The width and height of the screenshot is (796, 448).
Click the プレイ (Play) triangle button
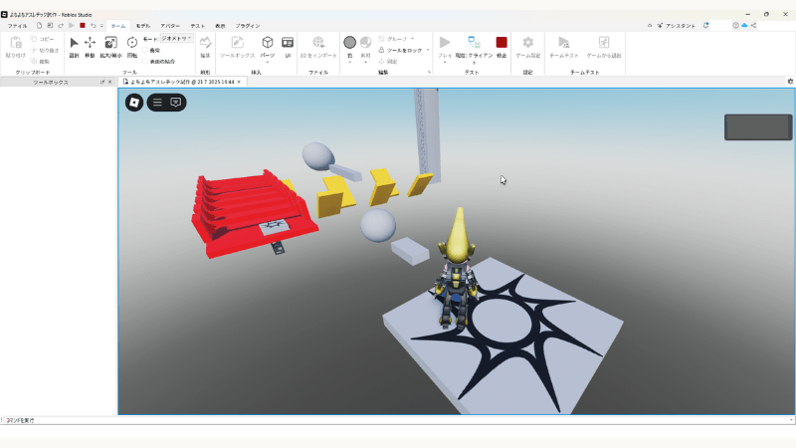coord(445,42)
